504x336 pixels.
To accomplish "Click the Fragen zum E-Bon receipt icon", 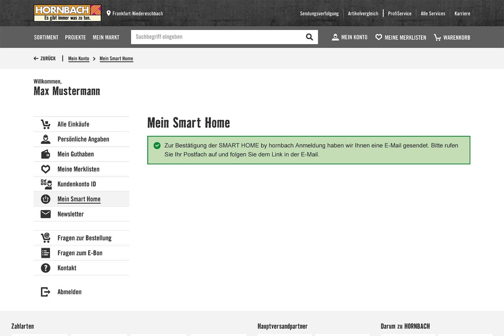I will (46, 253).
